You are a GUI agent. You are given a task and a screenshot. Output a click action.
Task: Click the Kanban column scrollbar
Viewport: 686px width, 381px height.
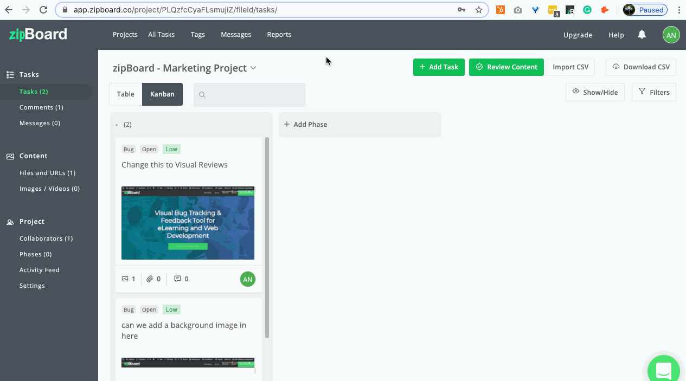tap(267, 237)
